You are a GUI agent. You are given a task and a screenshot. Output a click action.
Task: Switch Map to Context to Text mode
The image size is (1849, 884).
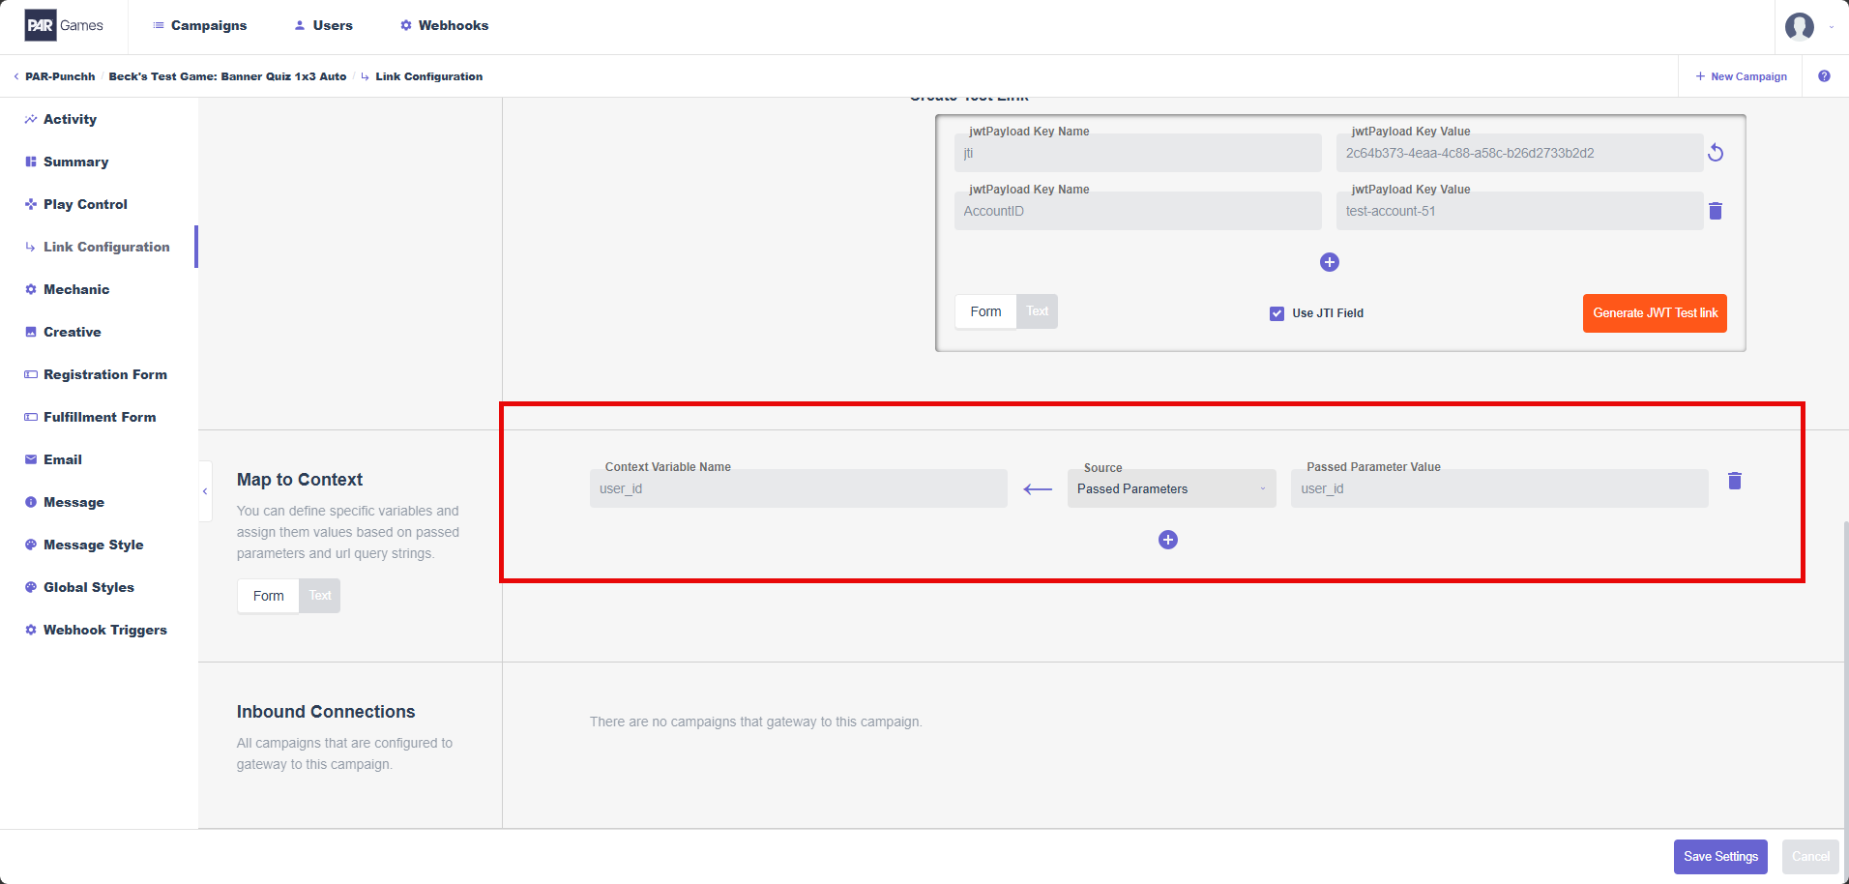[320, 596]
